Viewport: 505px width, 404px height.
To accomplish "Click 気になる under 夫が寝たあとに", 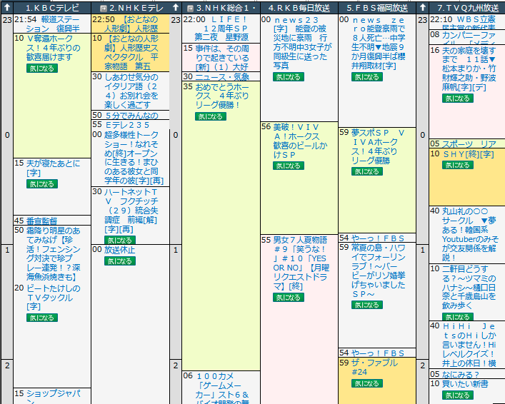I will (x=42, y=184).
